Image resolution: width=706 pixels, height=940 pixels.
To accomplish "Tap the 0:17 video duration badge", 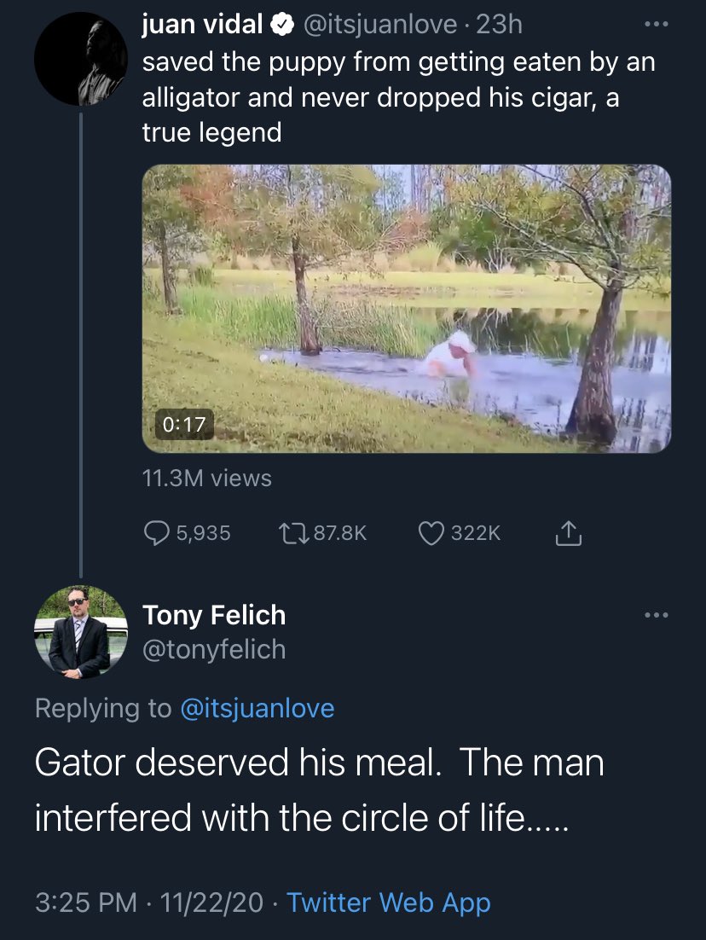I will (184, 425).
